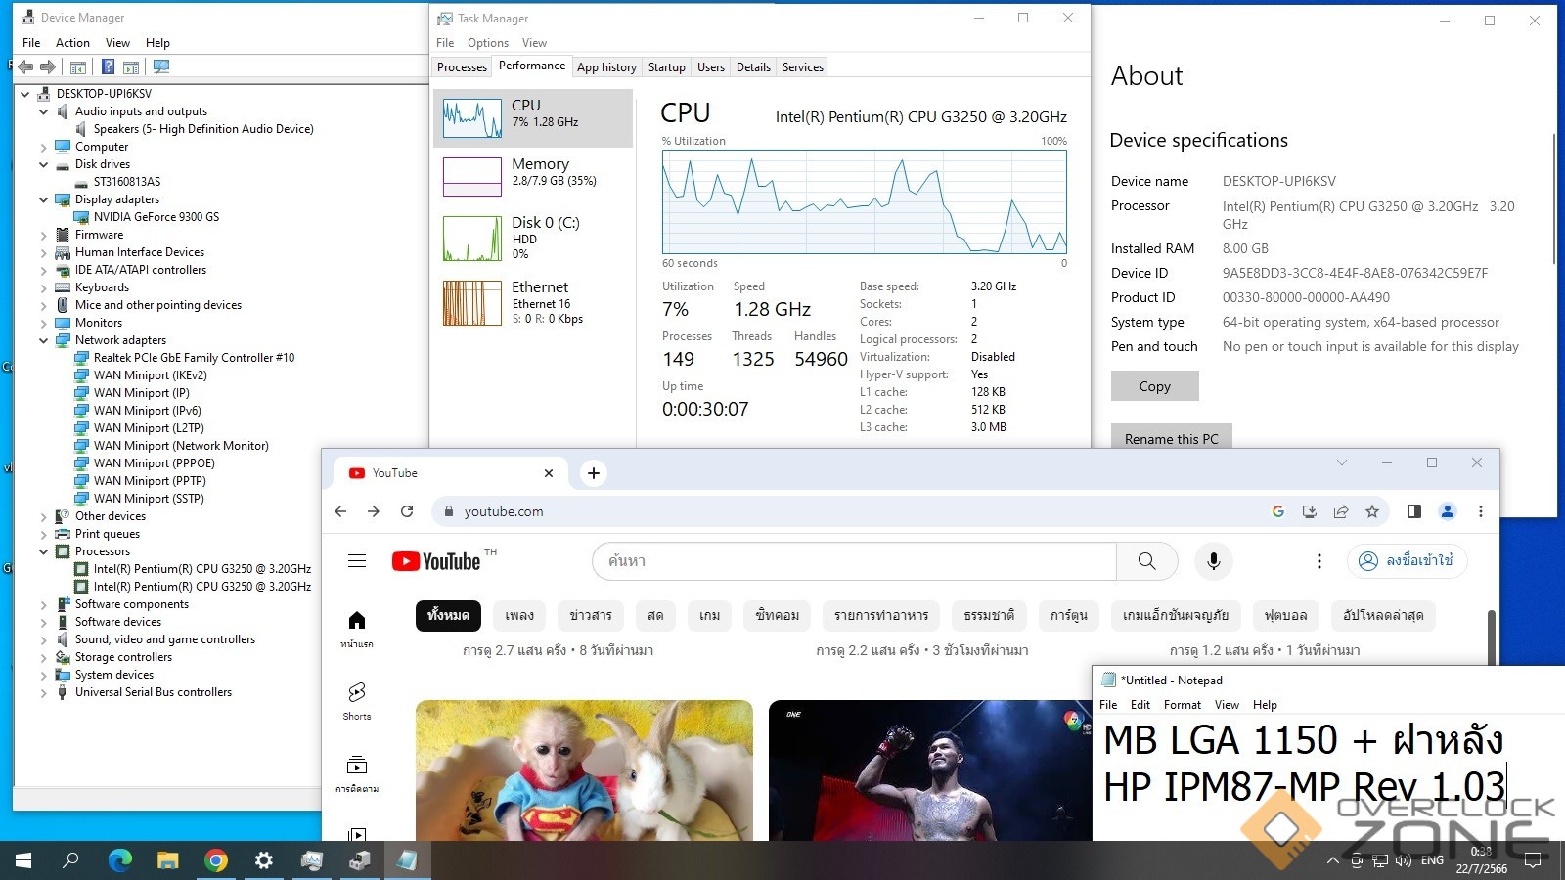
Task: Collapse the Network adapters tree node
Action: [x=43, y=340]
